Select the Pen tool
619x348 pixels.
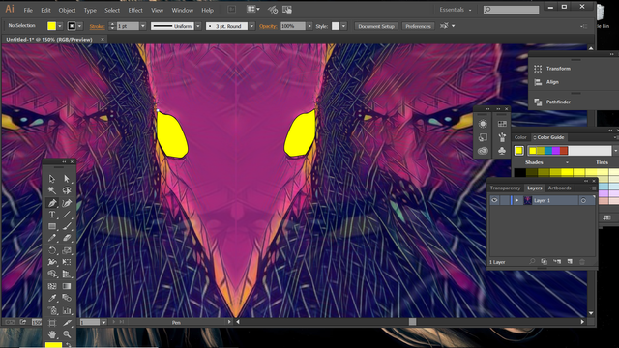click(52, 203)
